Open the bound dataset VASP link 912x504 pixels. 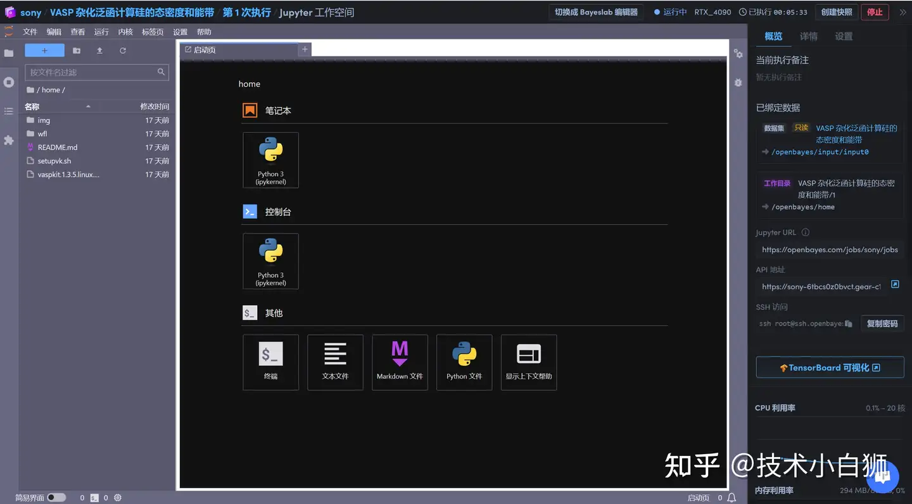click(x=856, y=134)
